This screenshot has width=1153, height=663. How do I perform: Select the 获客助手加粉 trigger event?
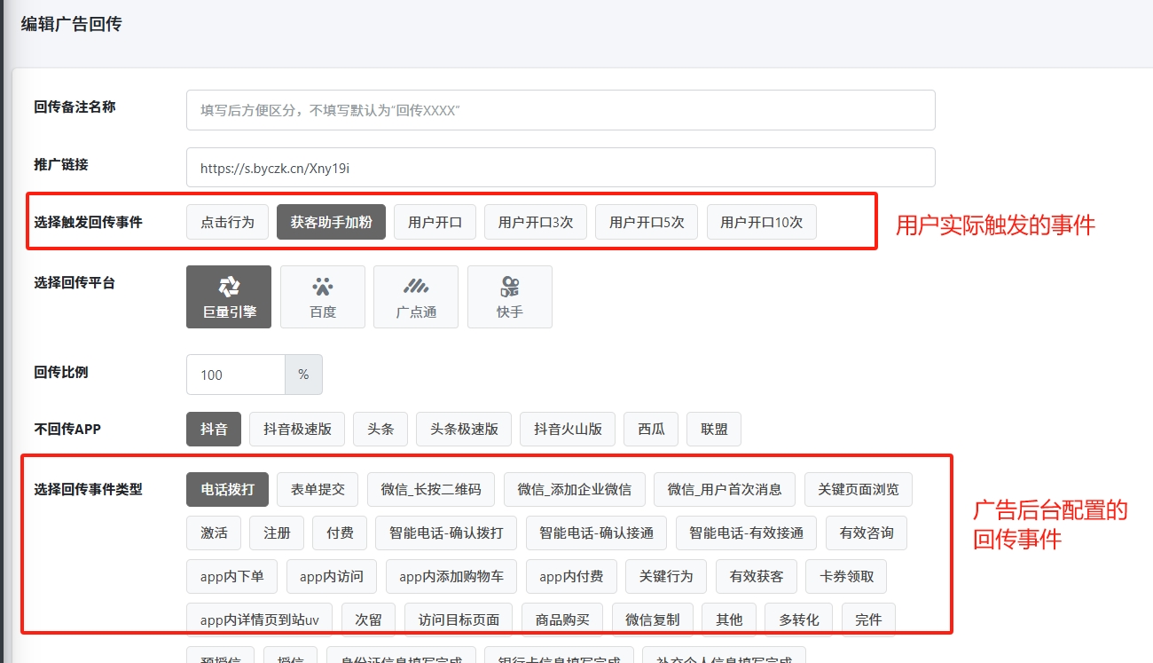tap(331, 222)
